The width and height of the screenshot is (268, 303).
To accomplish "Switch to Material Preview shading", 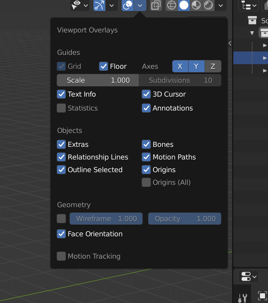I will point(196,5).
